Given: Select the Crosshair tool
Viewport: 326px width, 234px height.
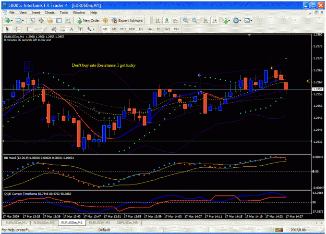Looking at the screenshot, I should (17, 29).
